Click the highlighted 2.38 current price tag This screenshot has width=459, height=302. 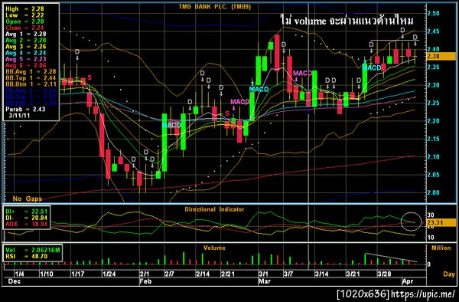coord(441,56)
